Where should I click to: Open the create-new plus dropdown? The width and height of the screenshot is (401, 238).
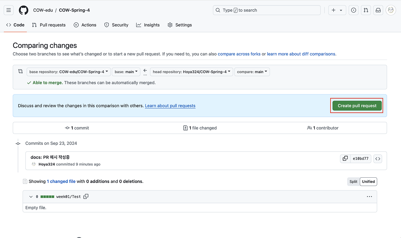pyautogui.click(x=337, y=10)
